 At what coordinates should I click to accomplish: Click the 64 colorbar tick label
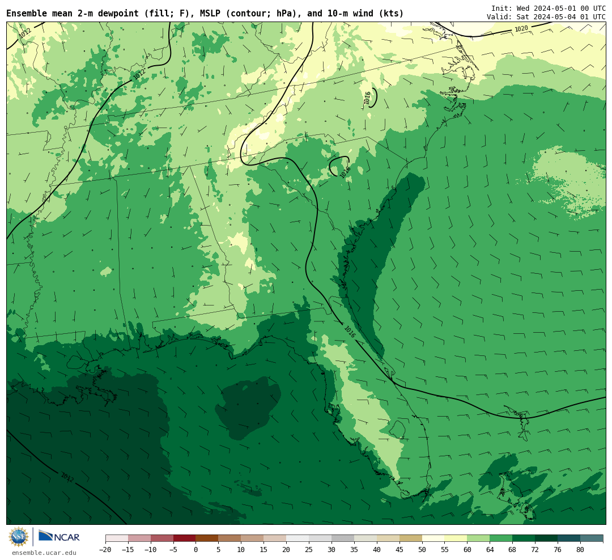click(x=490, y=550)
